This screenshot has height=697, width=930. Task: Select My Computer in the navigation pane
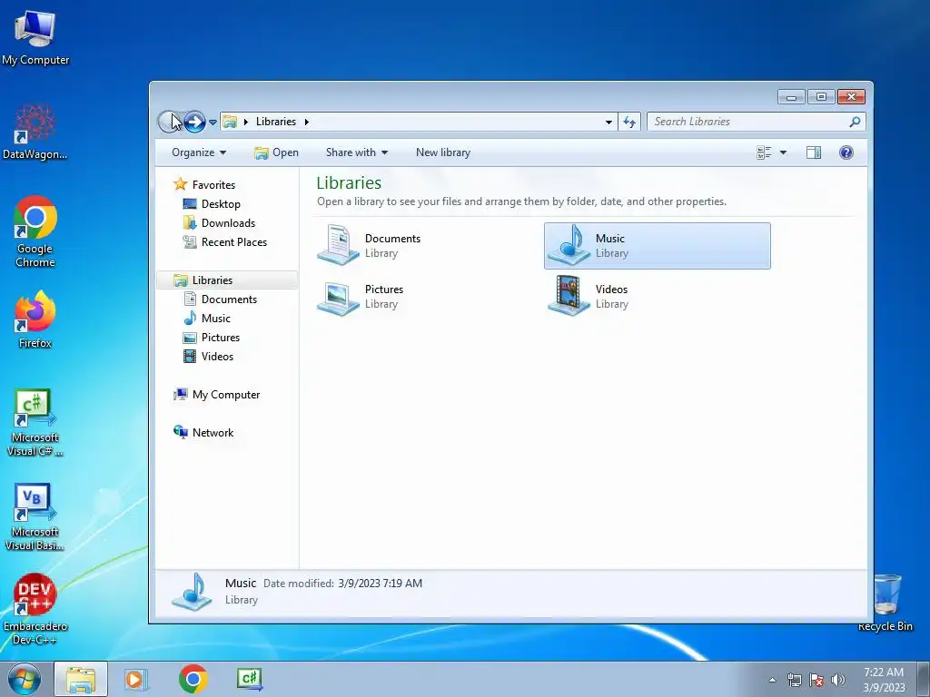(x=216, y=395)
